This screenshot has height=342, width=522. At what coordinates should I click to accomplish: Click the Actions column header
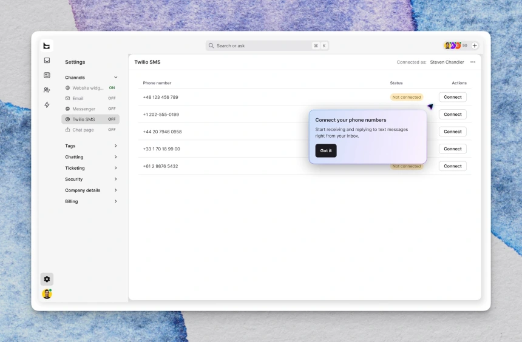click(459, 83)
